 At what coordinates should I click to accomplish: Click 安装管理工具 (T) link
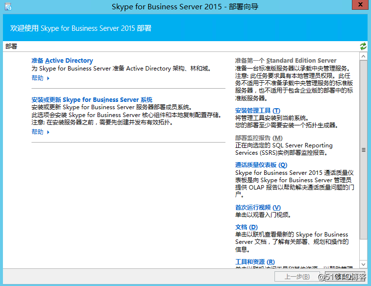pyautogui.click(x=258, y=110)
